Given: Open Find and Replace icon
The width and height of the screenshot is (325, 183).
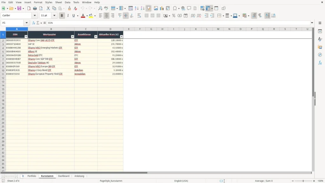Looking at the screenshot, I should click(100, 8).
